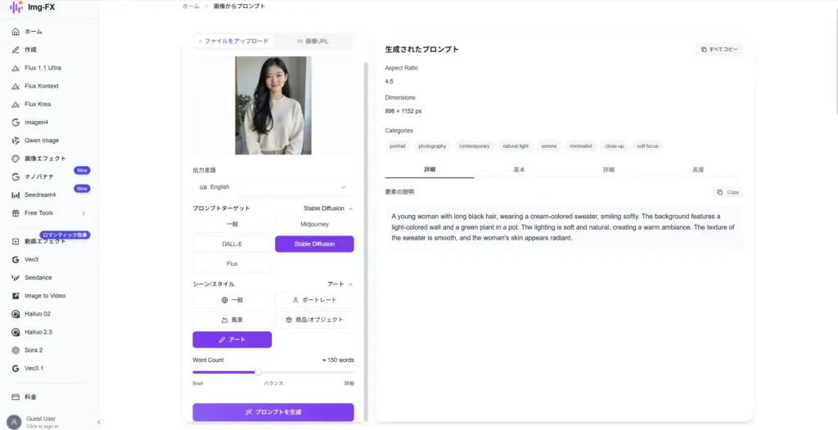Screen dimensions: 838x430
Task: Click the Home icon in the sidebar
Action: [16, 32]
